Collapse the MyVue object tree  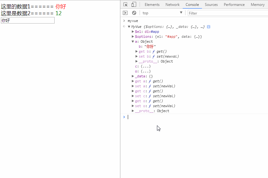click(129, 27)
